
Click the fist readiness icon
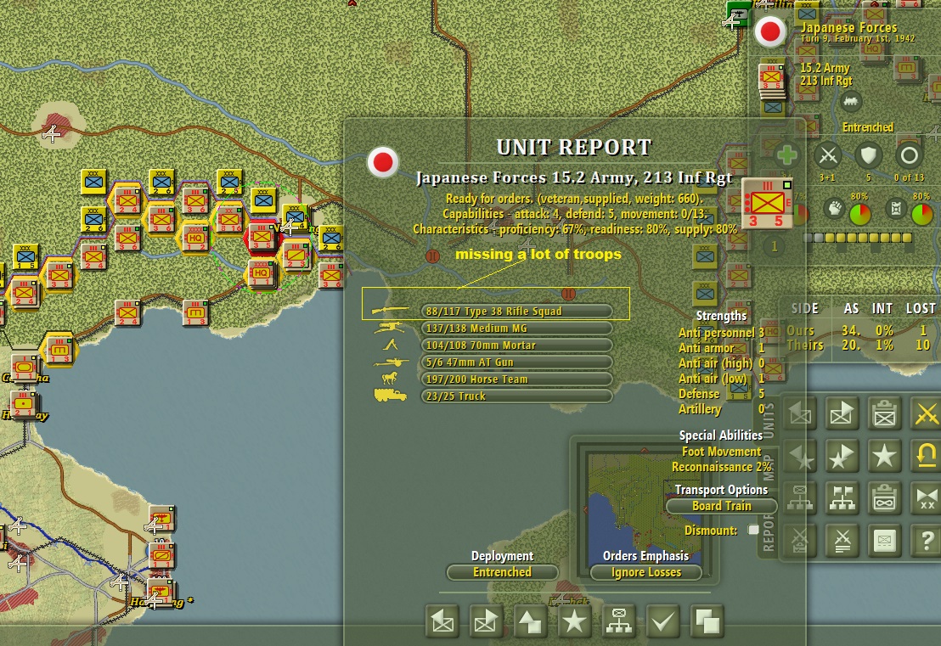click(835, 210)
